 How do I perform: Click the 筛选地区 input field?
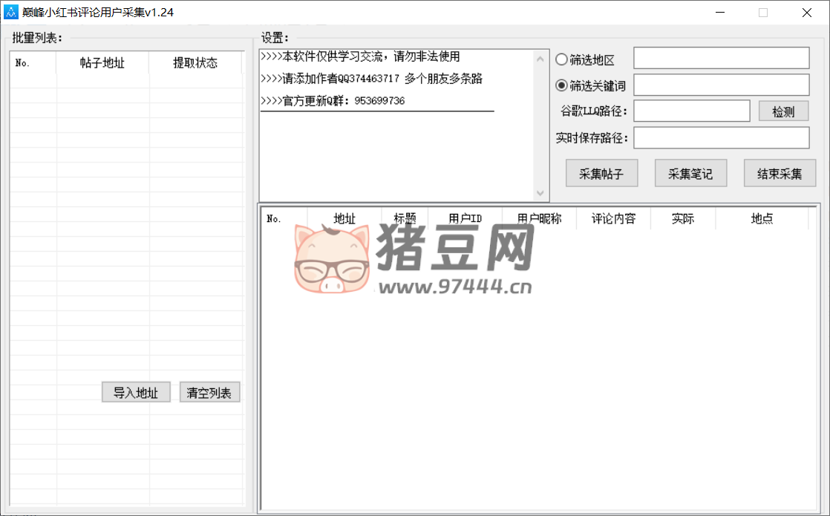(722, 58)
